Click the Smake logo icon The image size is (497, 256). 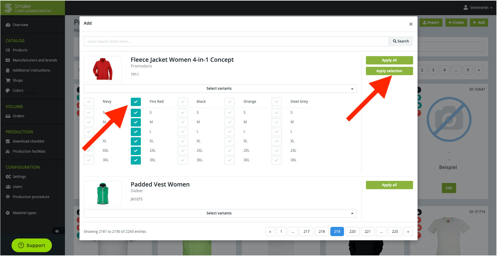[8, 8]
